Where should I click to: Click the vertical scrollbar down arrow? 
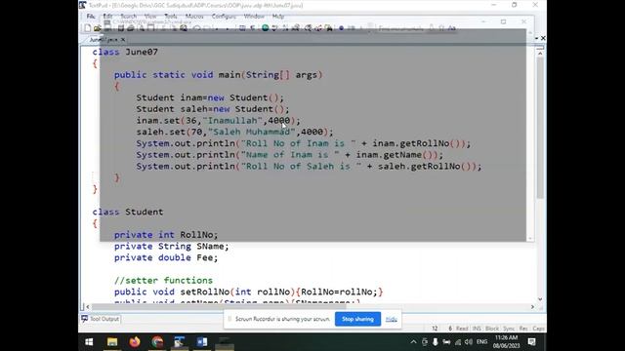tap(540, 299)
